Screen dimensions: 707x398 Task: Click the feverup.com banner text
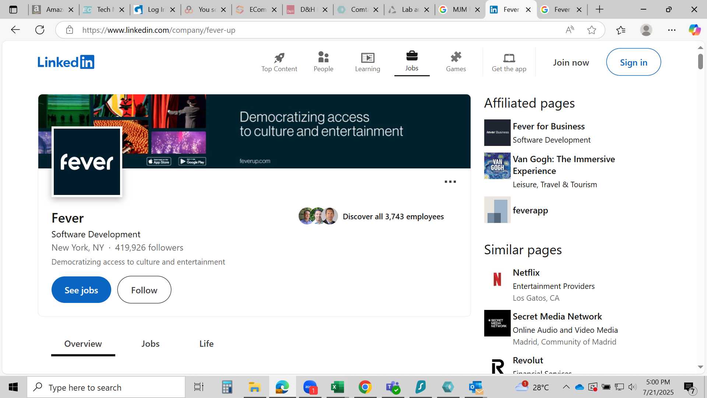click(x=255, y=161)
